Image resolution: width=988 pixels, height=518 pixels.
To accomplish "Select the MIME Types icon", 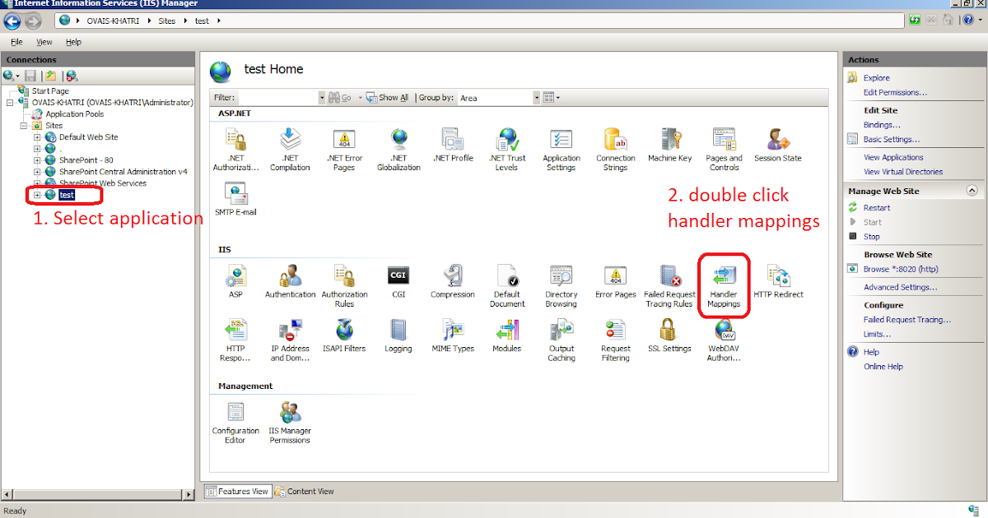I will (x=453, y=335).
